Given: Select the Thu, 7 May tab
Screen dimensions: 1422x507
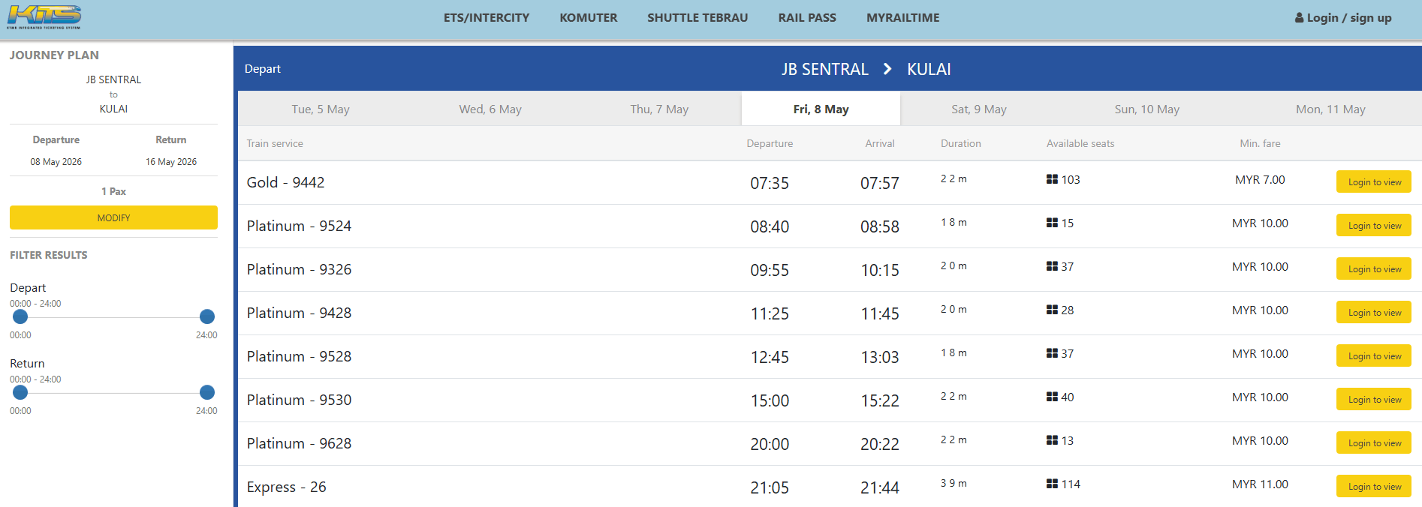Looking at the screenshot, I should tap(659, 109).
